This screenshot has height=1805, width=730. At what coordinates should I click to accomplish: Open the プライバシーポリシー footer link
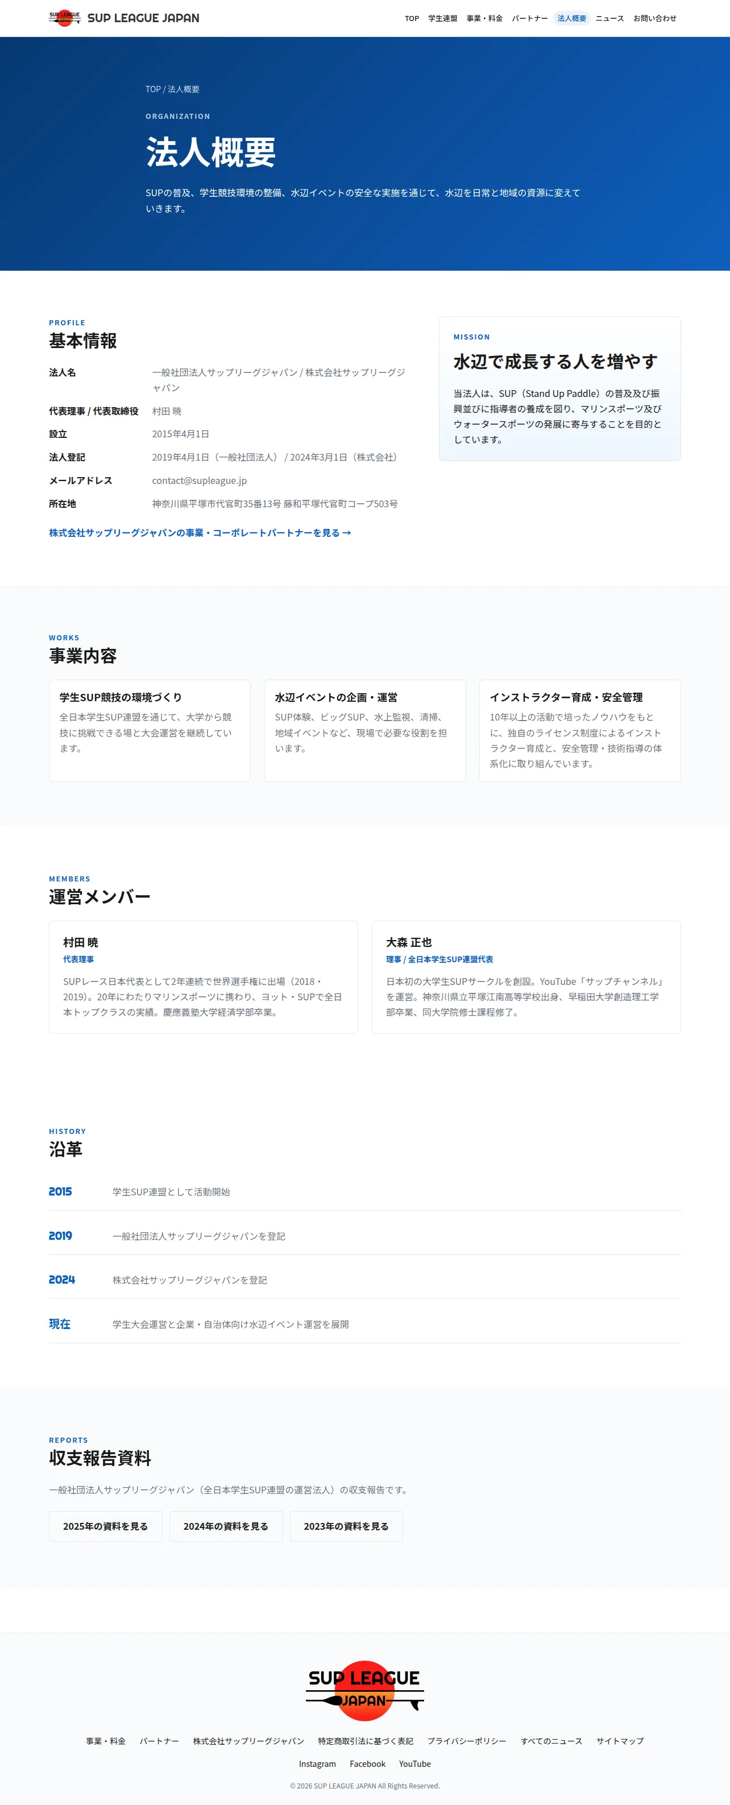(467, 1741)
